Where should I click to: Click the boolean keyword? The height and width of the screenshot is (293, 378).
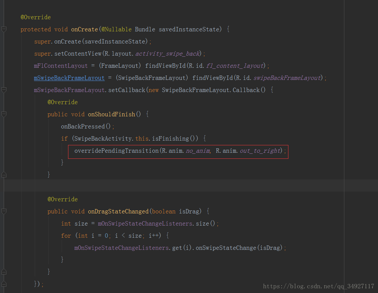click(164, 211)
